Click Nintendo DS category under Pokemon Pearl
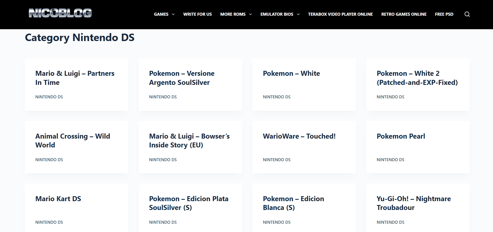 pos(390,160)
